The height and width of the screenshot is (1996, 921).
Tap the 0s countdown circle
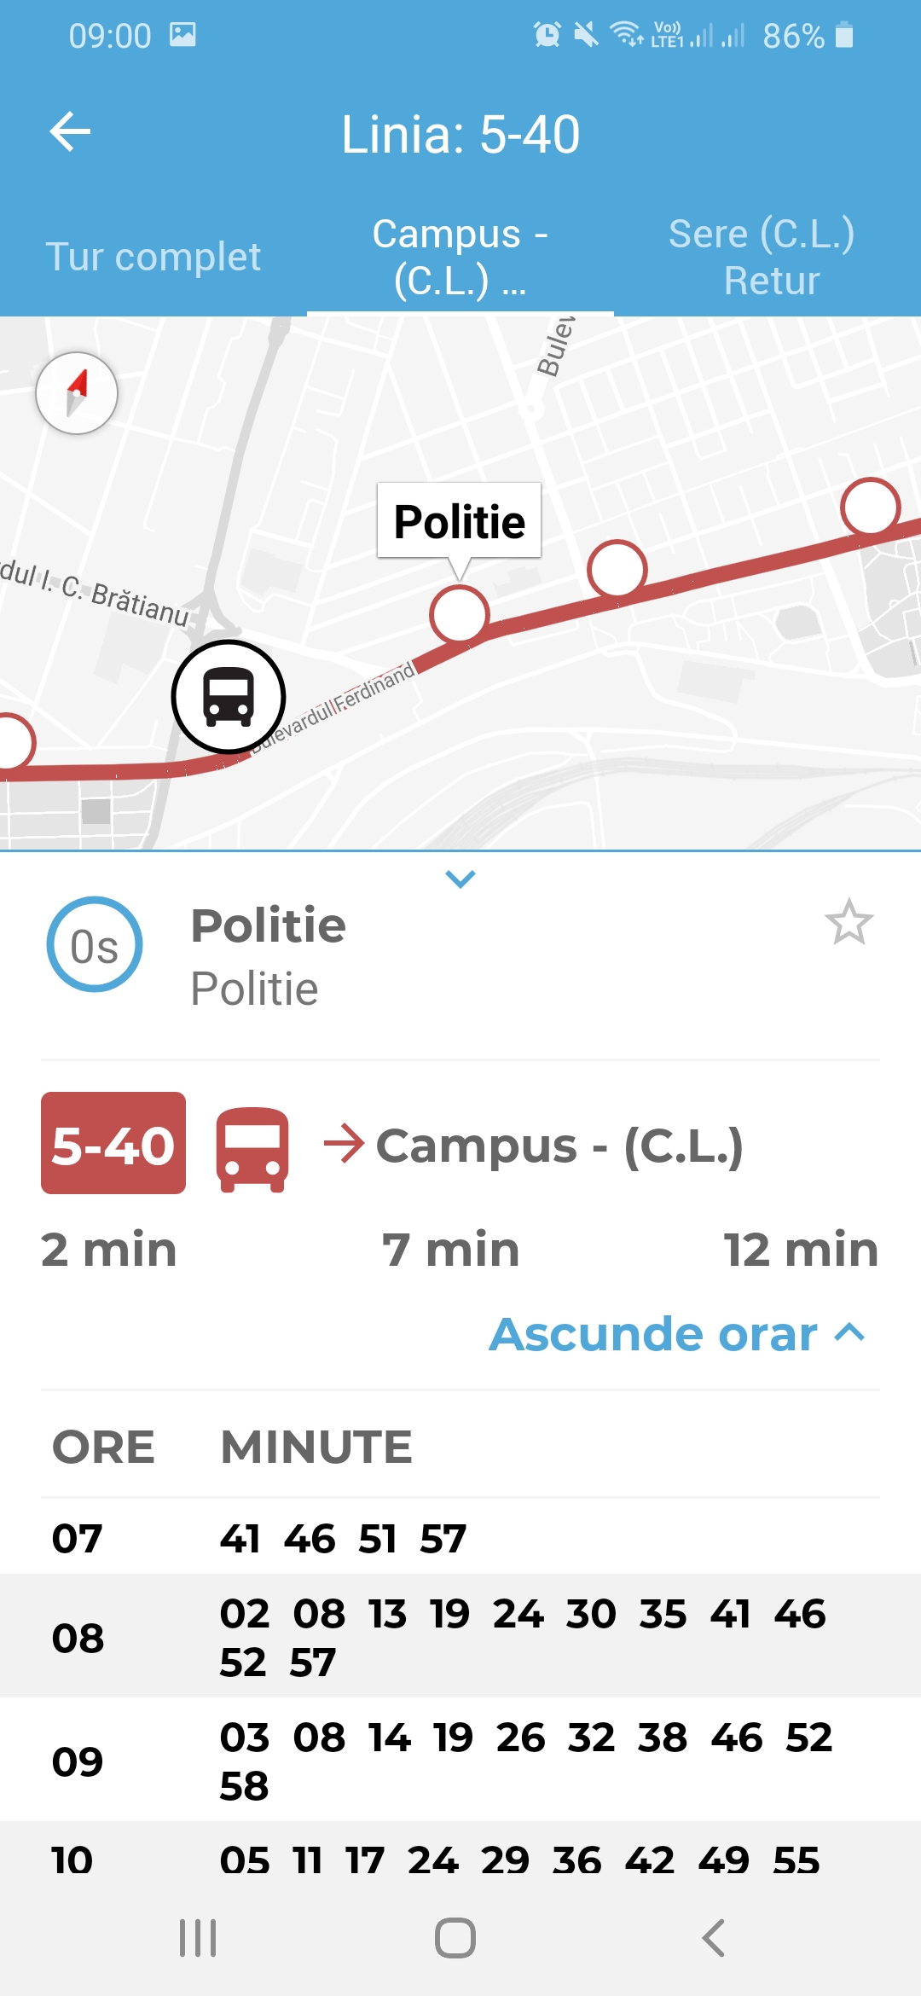click(x=95, y=944)
